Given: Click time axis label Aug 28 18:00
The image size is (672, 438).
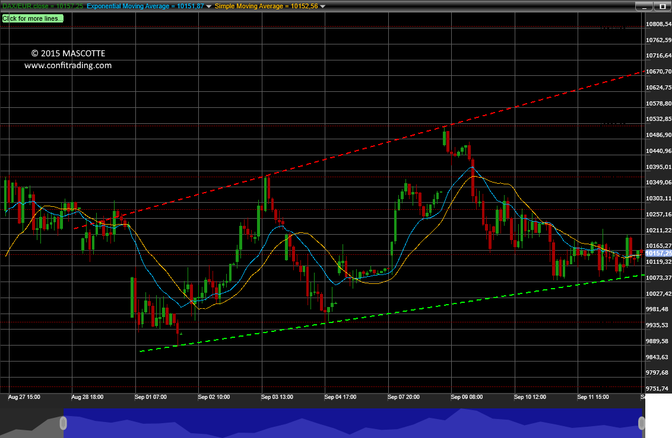Looking at the screenshot, I should pos(87,397).
